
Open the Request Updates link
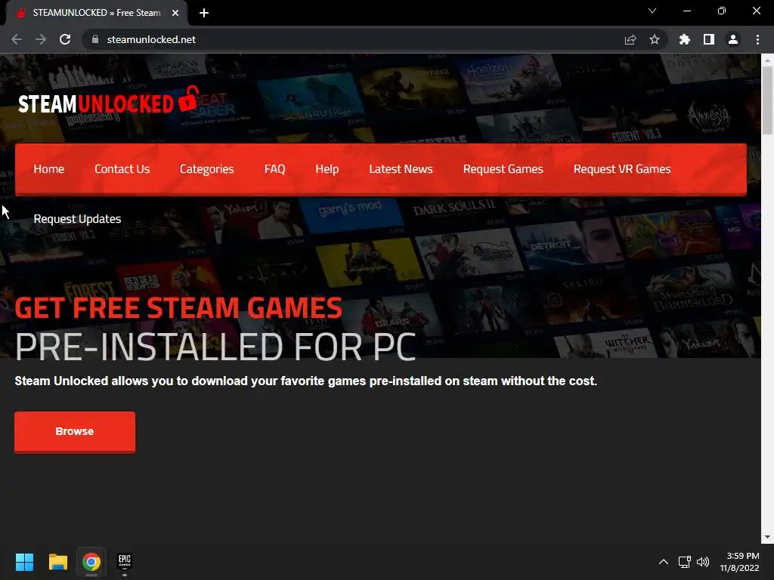coord(78,219)
